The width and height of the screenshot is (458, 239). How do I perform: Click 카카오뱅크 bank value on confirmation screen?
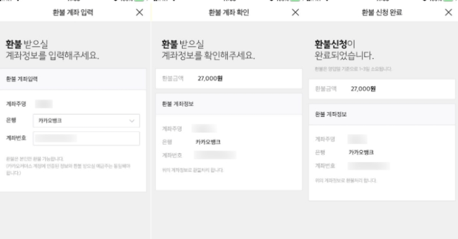208,142
